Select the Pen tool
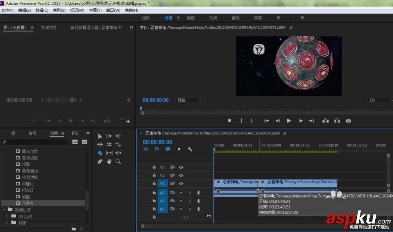This screenshot has height=232, width=393. (100, 161)
